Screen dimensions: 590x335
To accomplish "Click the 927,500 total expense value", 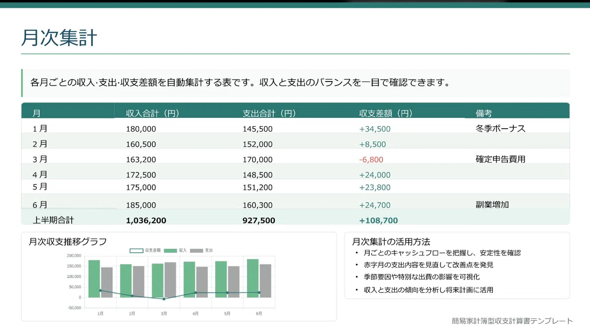I will click(259, 221).
